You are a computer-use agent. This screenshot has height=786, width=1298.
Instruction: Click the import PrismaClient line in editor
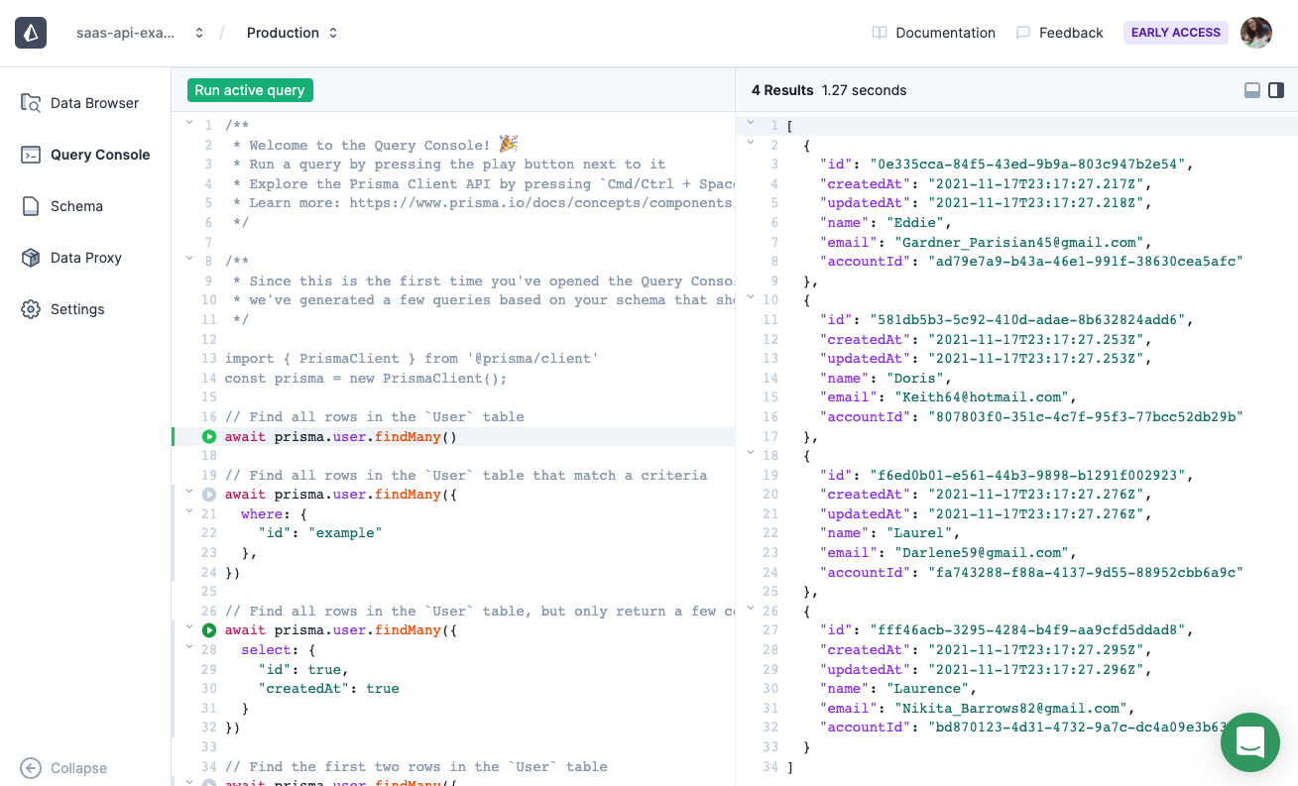pos(412,359)
